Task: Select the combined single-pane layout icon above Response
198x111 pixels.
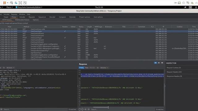Action: pyautogui.click(x=162, y=63)
